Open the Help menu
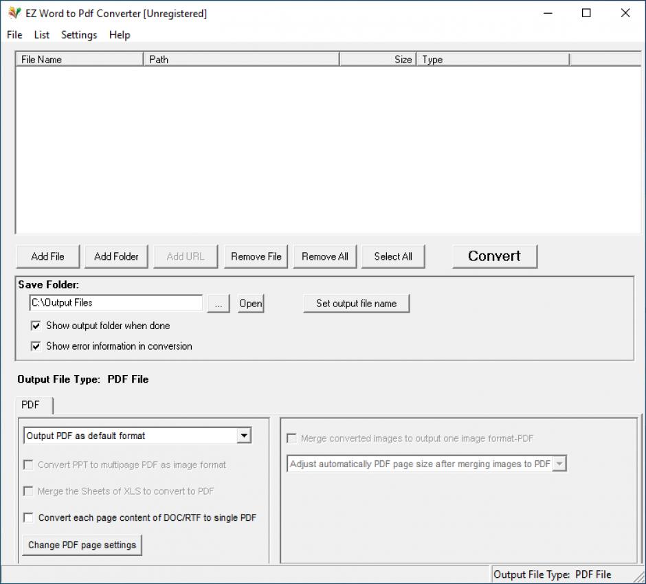Image resolution: width=646 pixels, height=584 pixels. click(x=120, y=35)
